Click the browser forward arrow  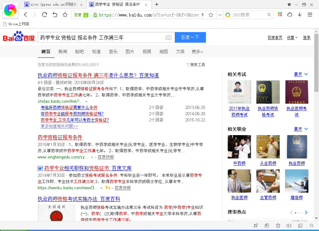(x=35, y=15)
